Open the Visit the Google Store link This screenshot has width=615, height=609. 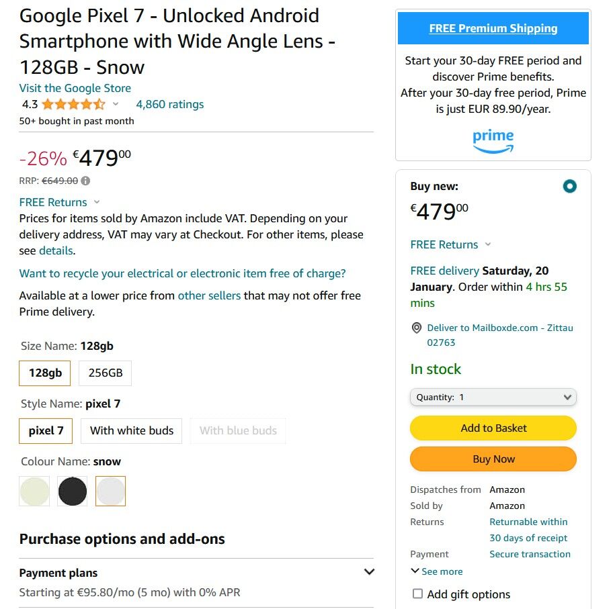tap(75, 88)
